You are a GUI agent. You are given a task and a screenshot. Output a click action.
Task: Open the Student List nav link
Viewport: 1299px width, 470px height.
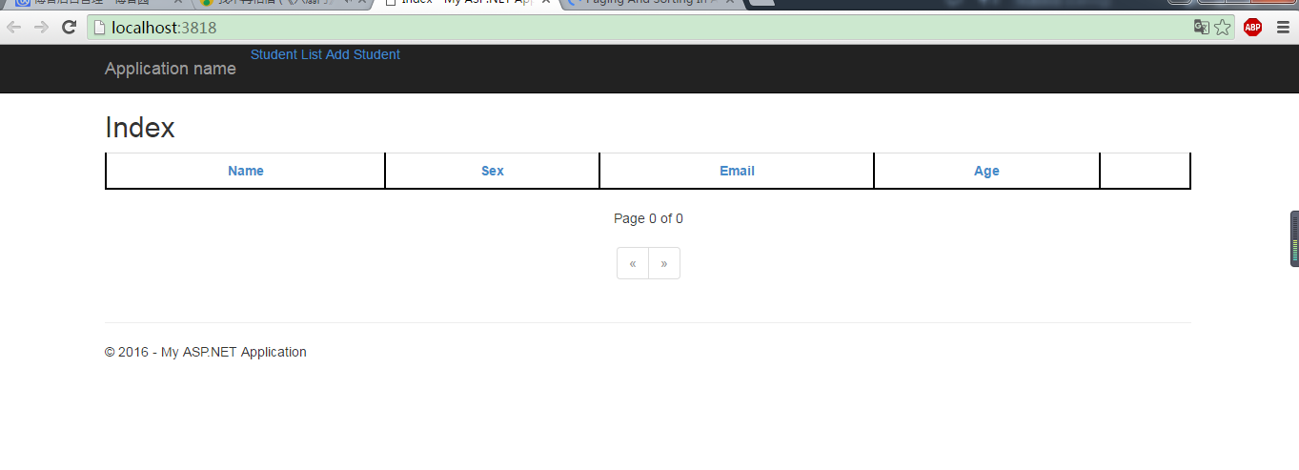286,54
